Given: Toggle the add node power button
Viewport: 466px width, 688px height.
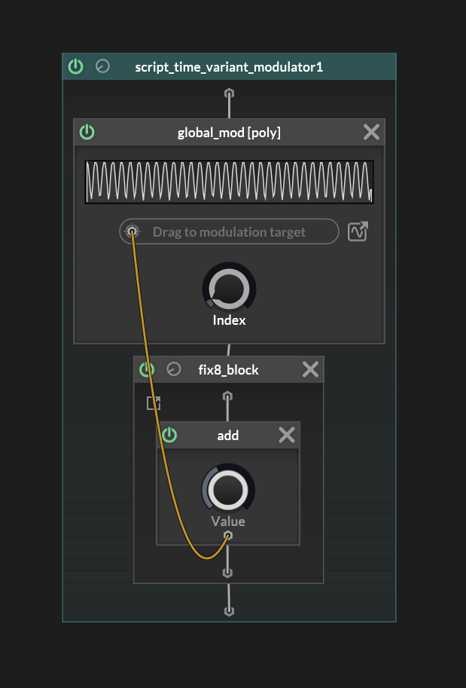Looking at the screenshot, I should [170, 435].
